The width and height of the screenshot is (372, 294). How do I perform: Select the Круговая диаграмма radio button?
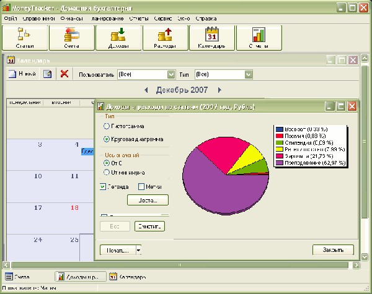tap(107, 139)
